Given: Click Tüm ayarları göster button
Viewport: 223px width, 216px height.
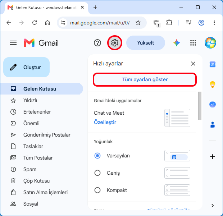Looking at the screenshot, I should (x=145, y=79).
